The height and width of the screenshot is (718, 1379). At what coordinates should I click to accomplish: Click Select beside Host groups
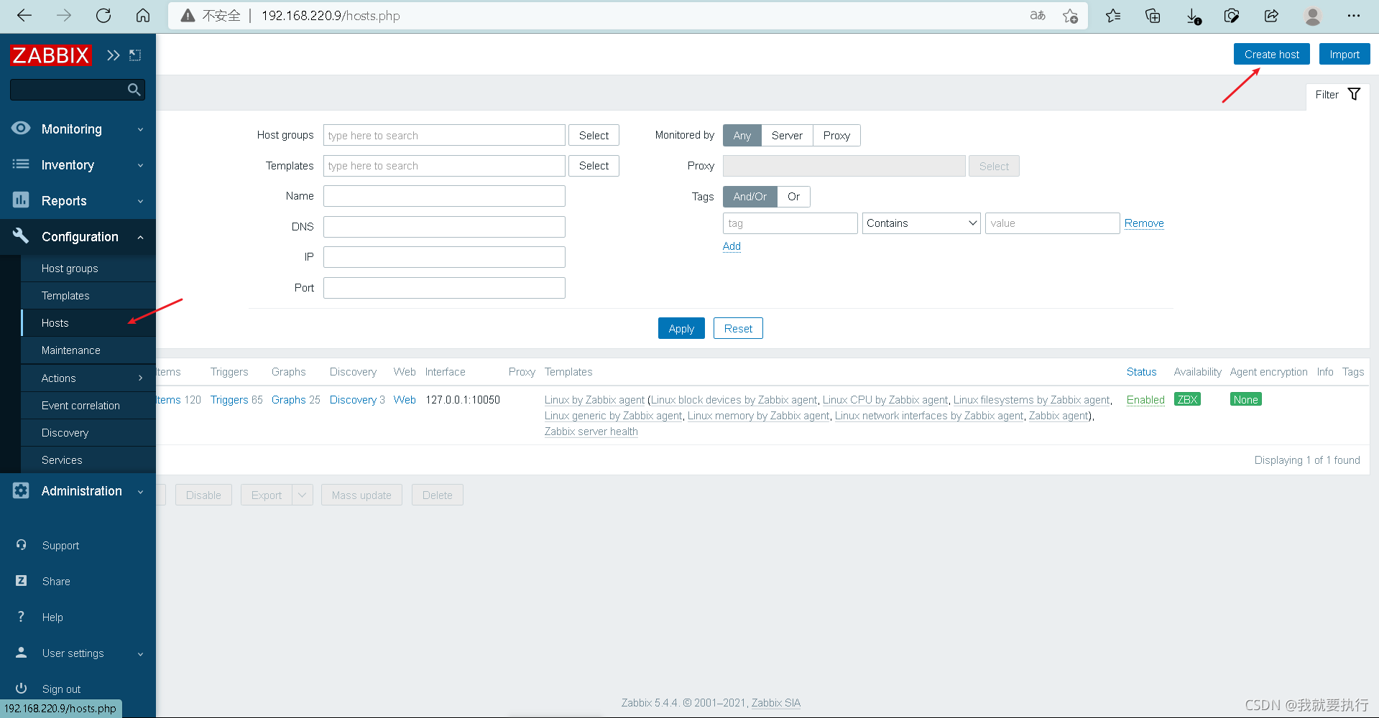point(594,136)
